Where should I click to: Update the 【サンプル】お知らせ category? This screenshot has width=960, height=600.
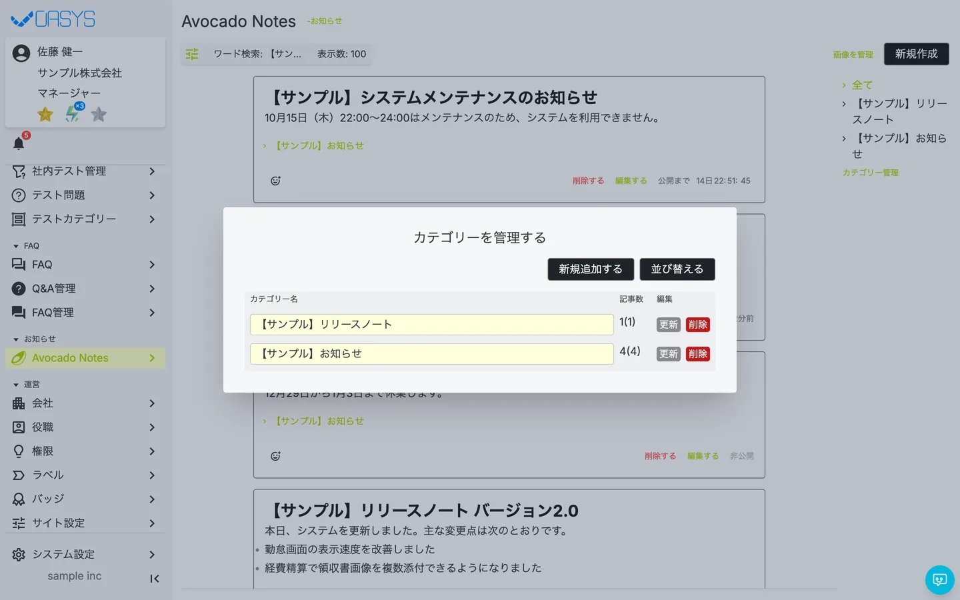point(669,354)
